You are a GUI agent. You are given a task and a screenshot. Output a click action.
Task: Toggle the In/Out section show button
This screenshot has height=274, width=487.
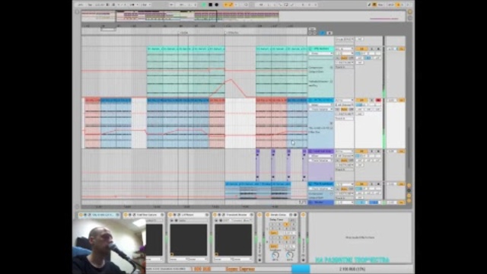[409, 185]
